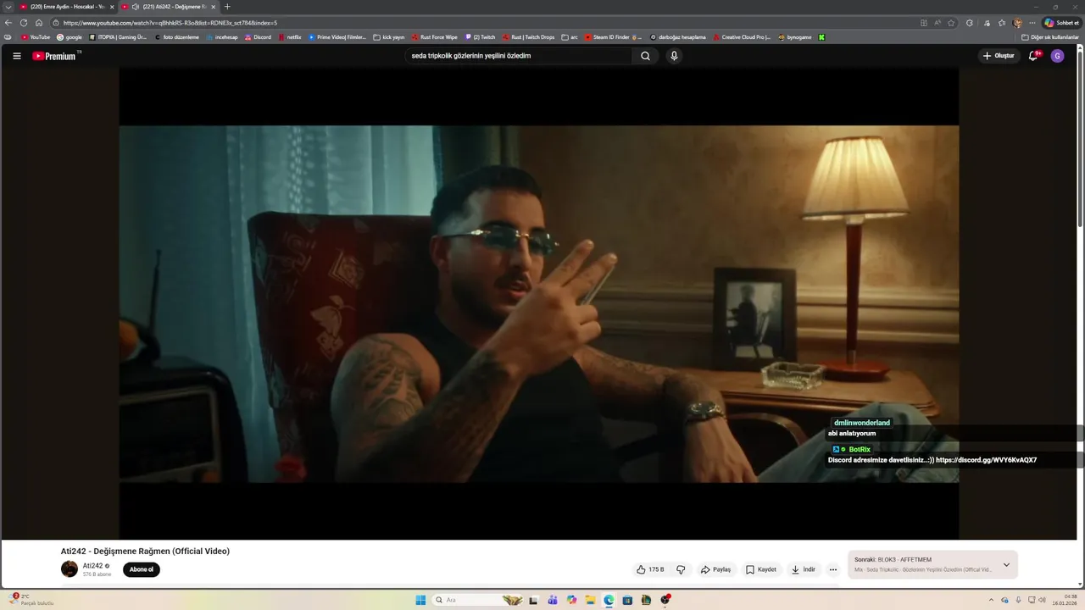Click the video player area
Screen dimensions: 1085x610
click(x=539, y=303)
